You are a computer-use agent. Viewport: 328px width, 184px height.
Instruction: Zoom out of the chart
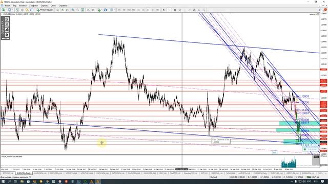(78, 10)
